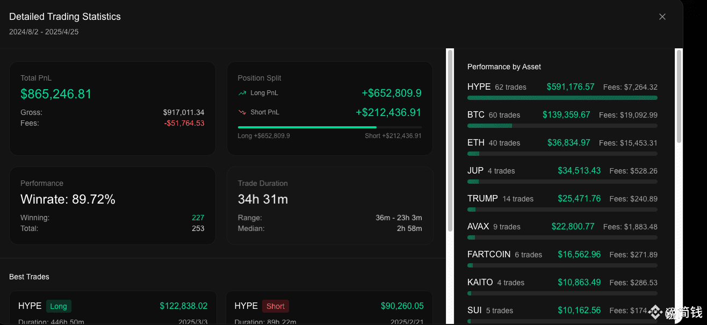707x325 pixels.
Task: Click the KAITO asset name
Action: (x=480, y=282)
